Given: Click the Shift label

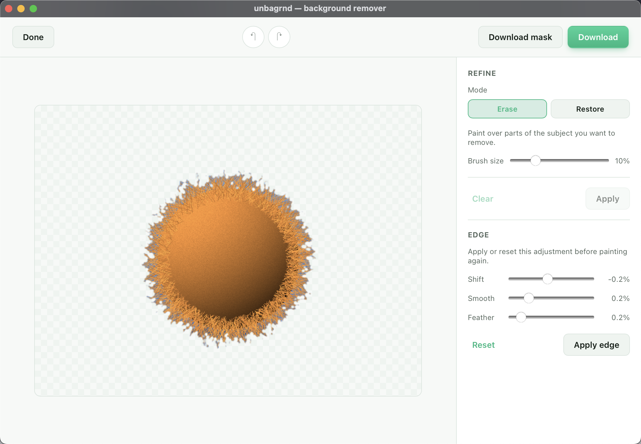Looking at the screenshot, I should tap(476, 279).
